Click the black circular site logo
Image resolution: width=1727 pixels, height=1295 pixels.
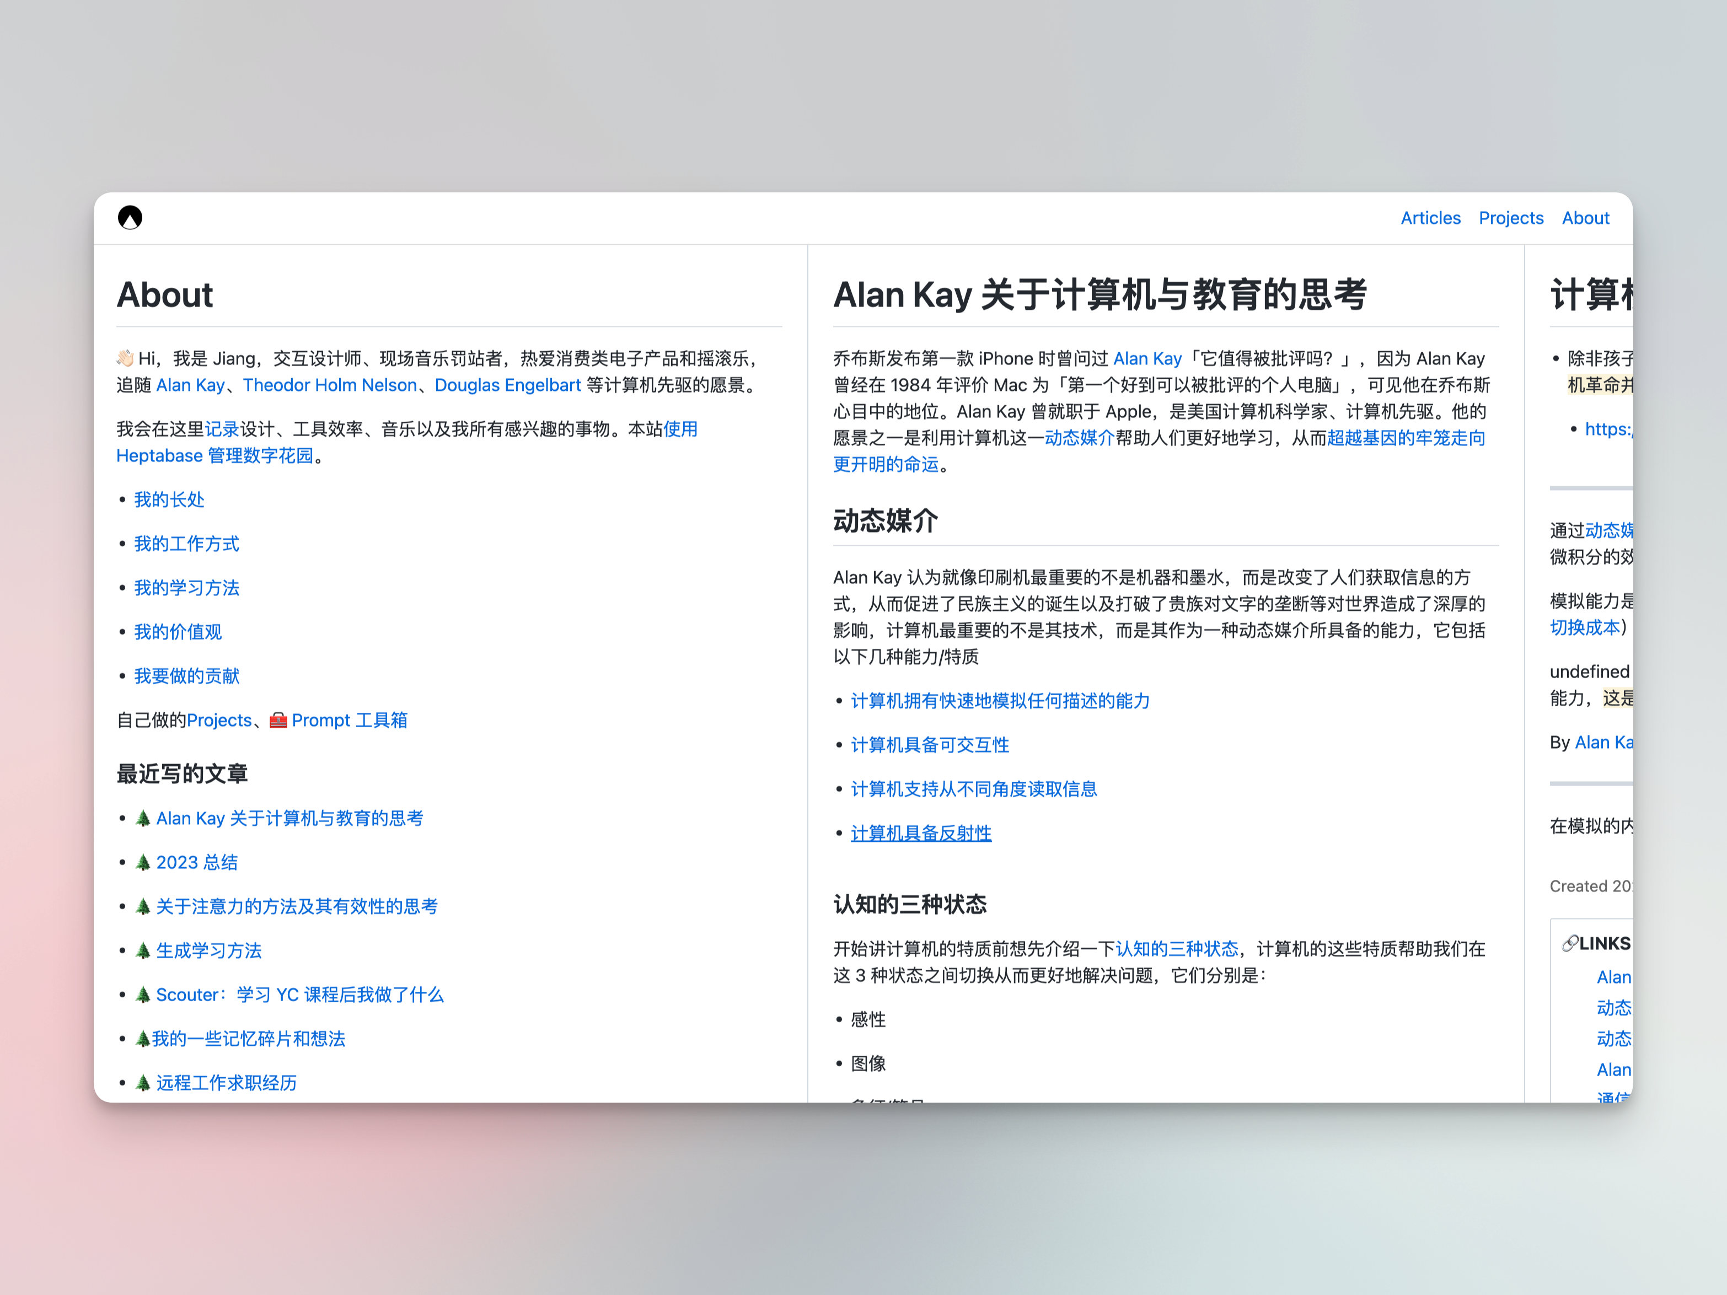130,218
